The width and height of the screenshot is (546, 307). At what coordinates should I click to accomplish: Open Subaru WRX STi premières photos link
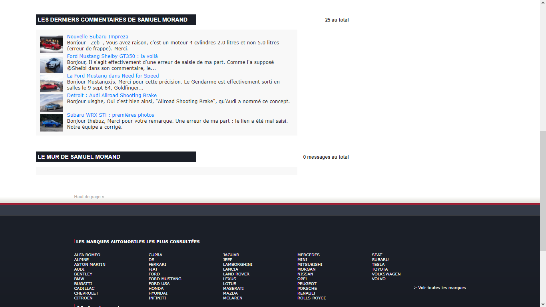111,115
